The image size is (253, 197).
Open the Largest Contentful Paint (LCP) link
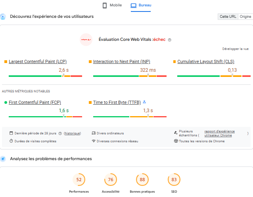coord(38,61)
